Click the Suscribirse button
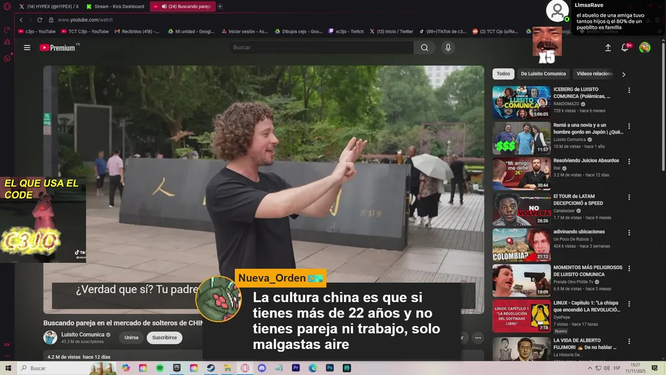The height and width of the screenshot is (375, 666). [164, 337]
